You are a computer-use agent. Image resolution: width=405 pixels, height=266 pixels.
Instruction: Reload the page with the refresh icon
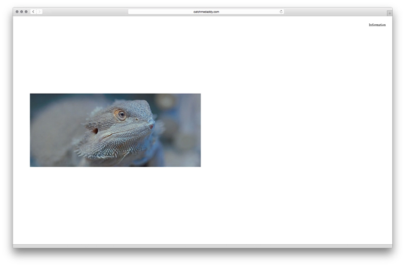tap(281, 12)
